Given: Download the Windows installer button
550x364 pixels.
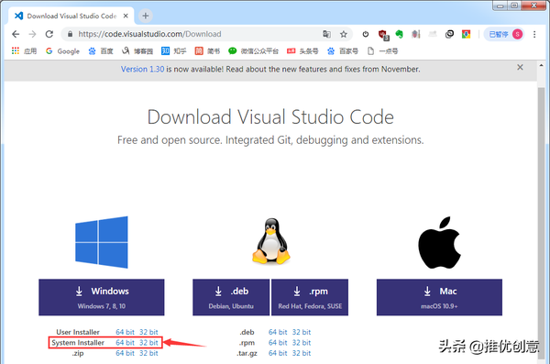Looking at the screenshot, I should pos(102,297).
